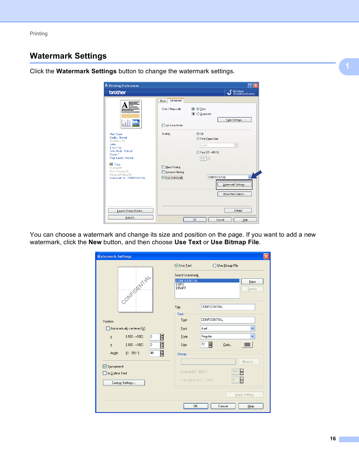Open the Font dropdown showing Arial
The width and height of the screenshot is (359, 464).
pos(253,328)
